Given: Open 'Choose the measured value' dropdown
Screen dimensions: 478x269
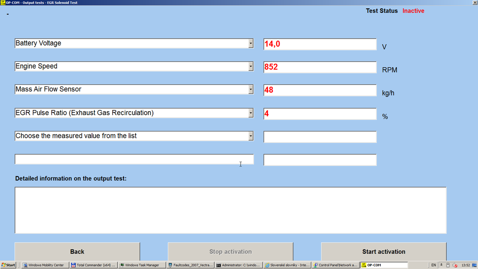Looking at the screenshot, I should 251,136.
